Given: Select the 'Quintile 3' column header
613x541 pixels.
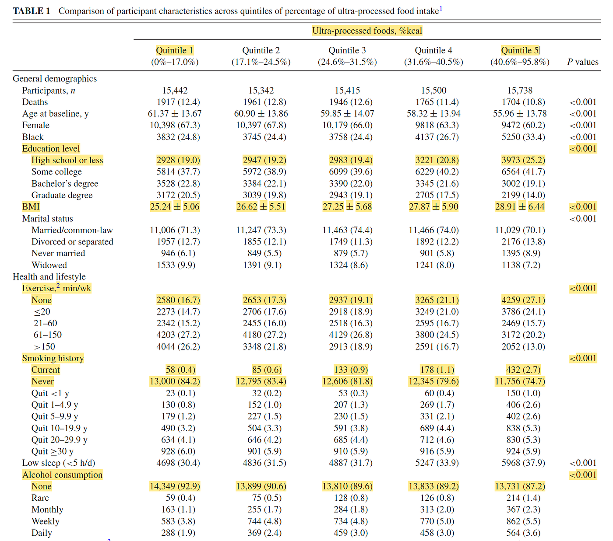Looking at the screenshot, I should [x=347, y=50].
